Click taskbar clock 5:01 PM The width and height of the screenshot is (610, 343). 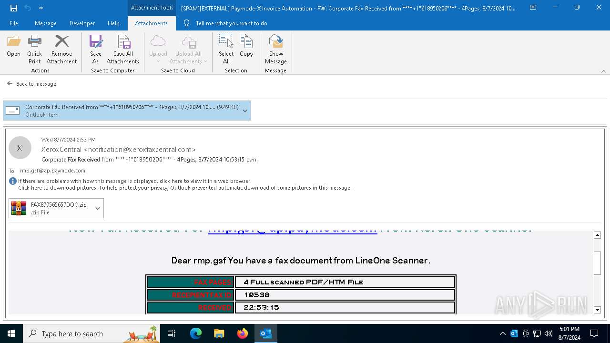pyautogui.click(x=569, y=333)
